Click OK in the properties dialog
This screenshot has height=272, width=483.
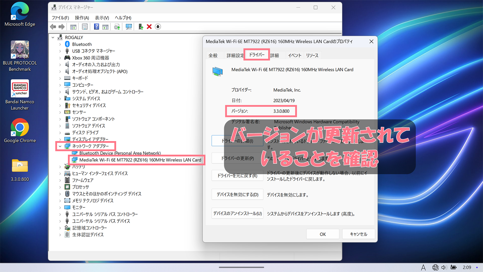[323, 234]
